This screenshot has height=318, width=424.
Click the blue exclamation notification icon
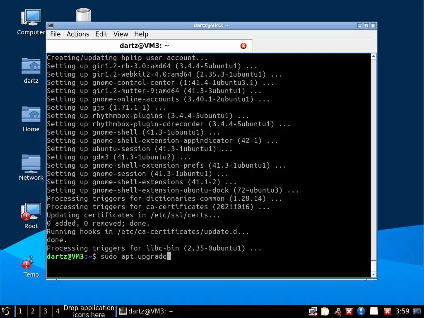click(x=361, y=311)
